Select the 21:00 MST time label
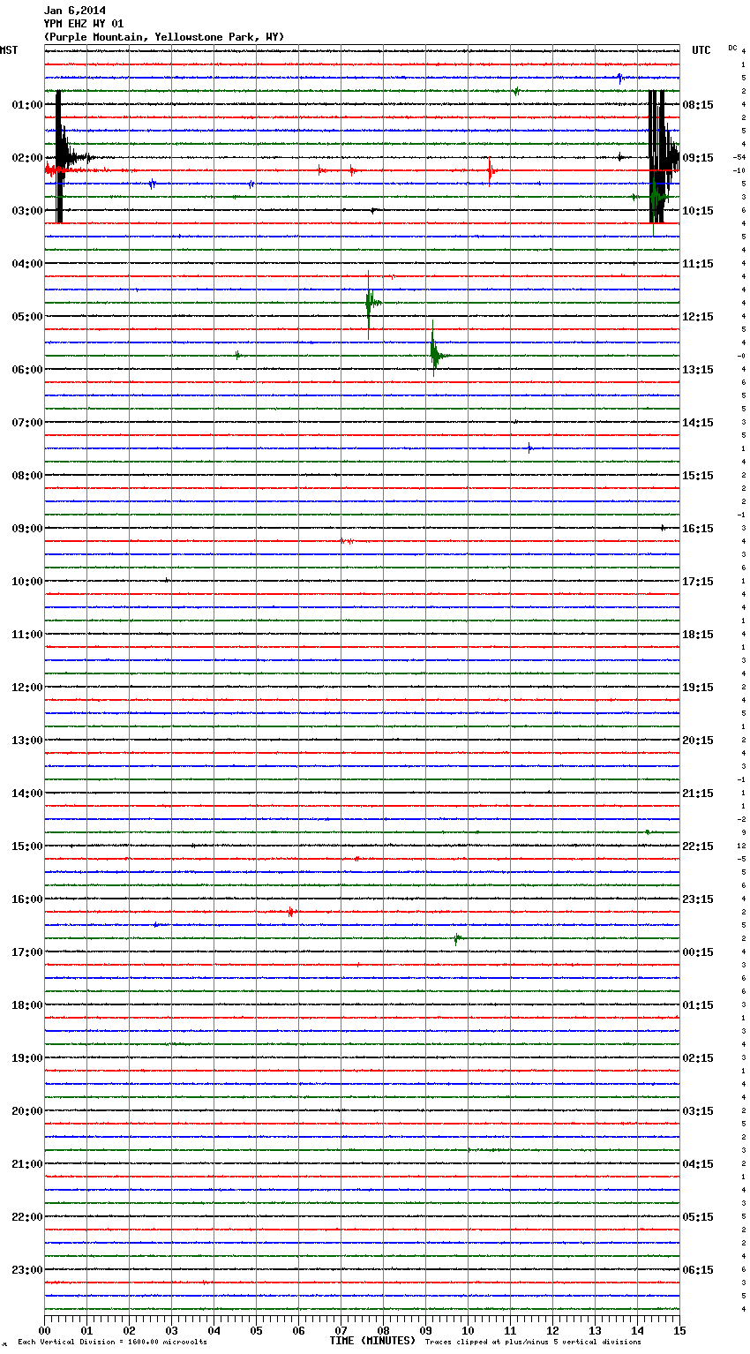Viewport: 750px width, 1354px height. (x=27, y=1164)
